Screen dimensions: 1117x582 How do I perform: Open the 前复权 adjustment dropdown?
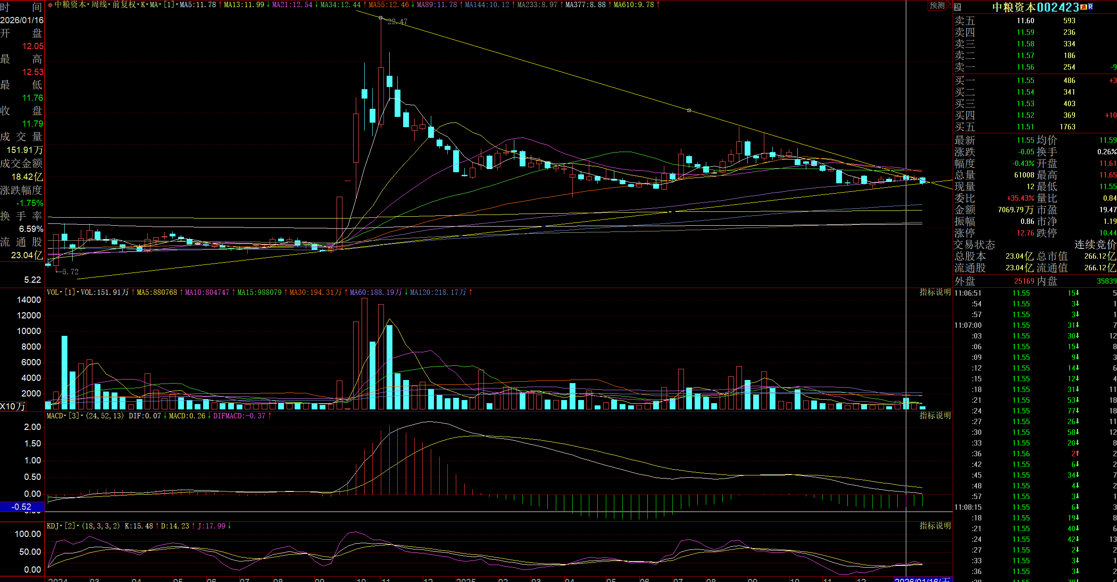point(124,5)
